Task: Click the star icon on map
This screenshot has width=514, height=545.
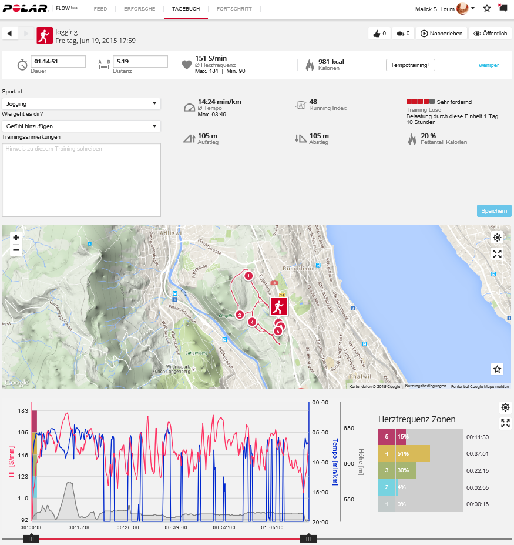Action: coord(498,369)
